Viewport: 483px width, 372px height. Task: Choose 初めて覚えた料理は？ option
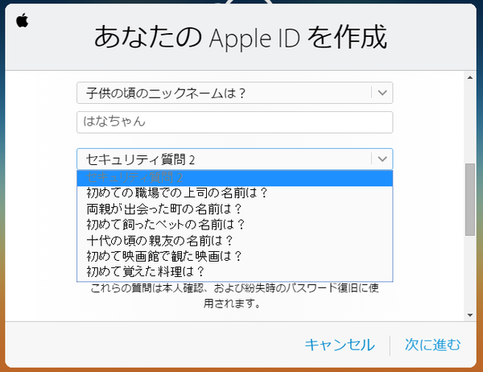tap(235, 272)
